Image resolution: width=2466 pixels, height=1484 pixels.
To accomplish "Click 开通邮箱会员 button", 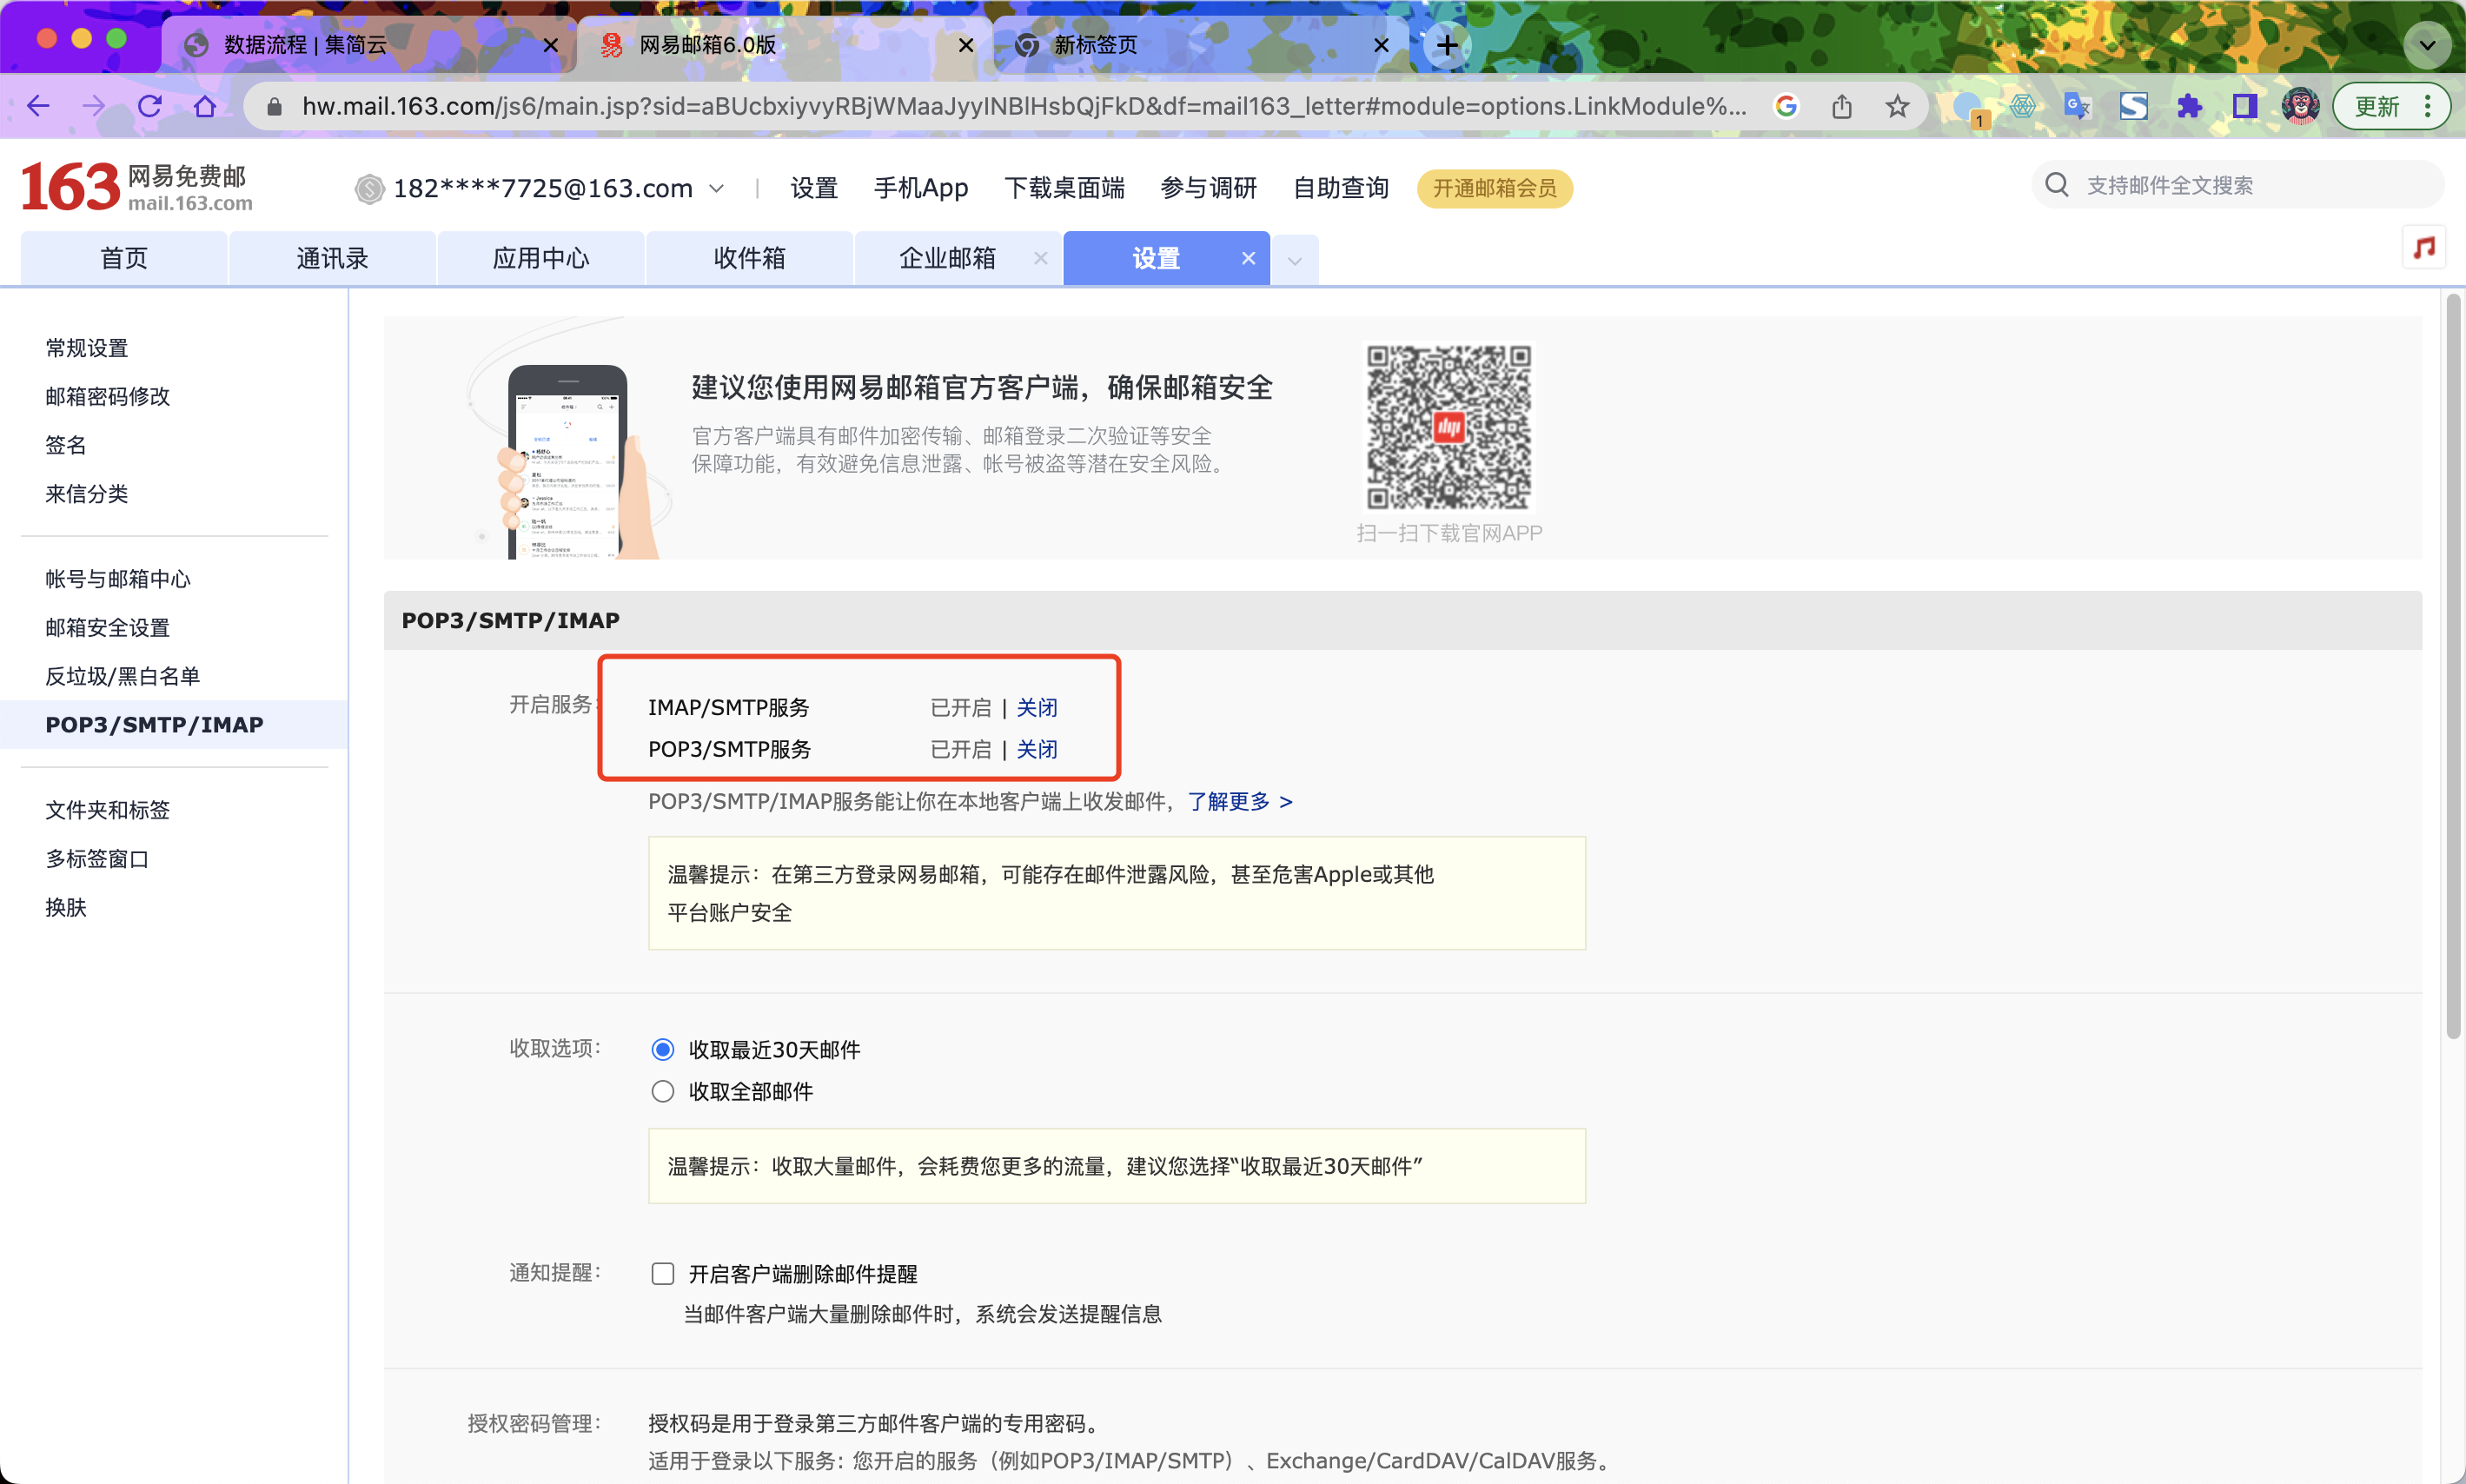I will pyautogui.click(x=1494, y=188).
